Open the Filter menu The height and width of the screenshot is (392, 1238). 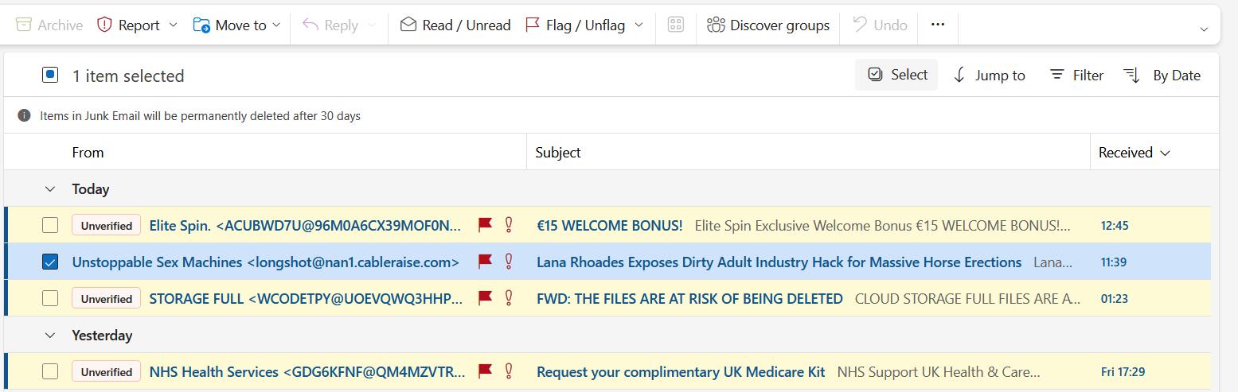pyautogui.click(x=1076, y=75)
